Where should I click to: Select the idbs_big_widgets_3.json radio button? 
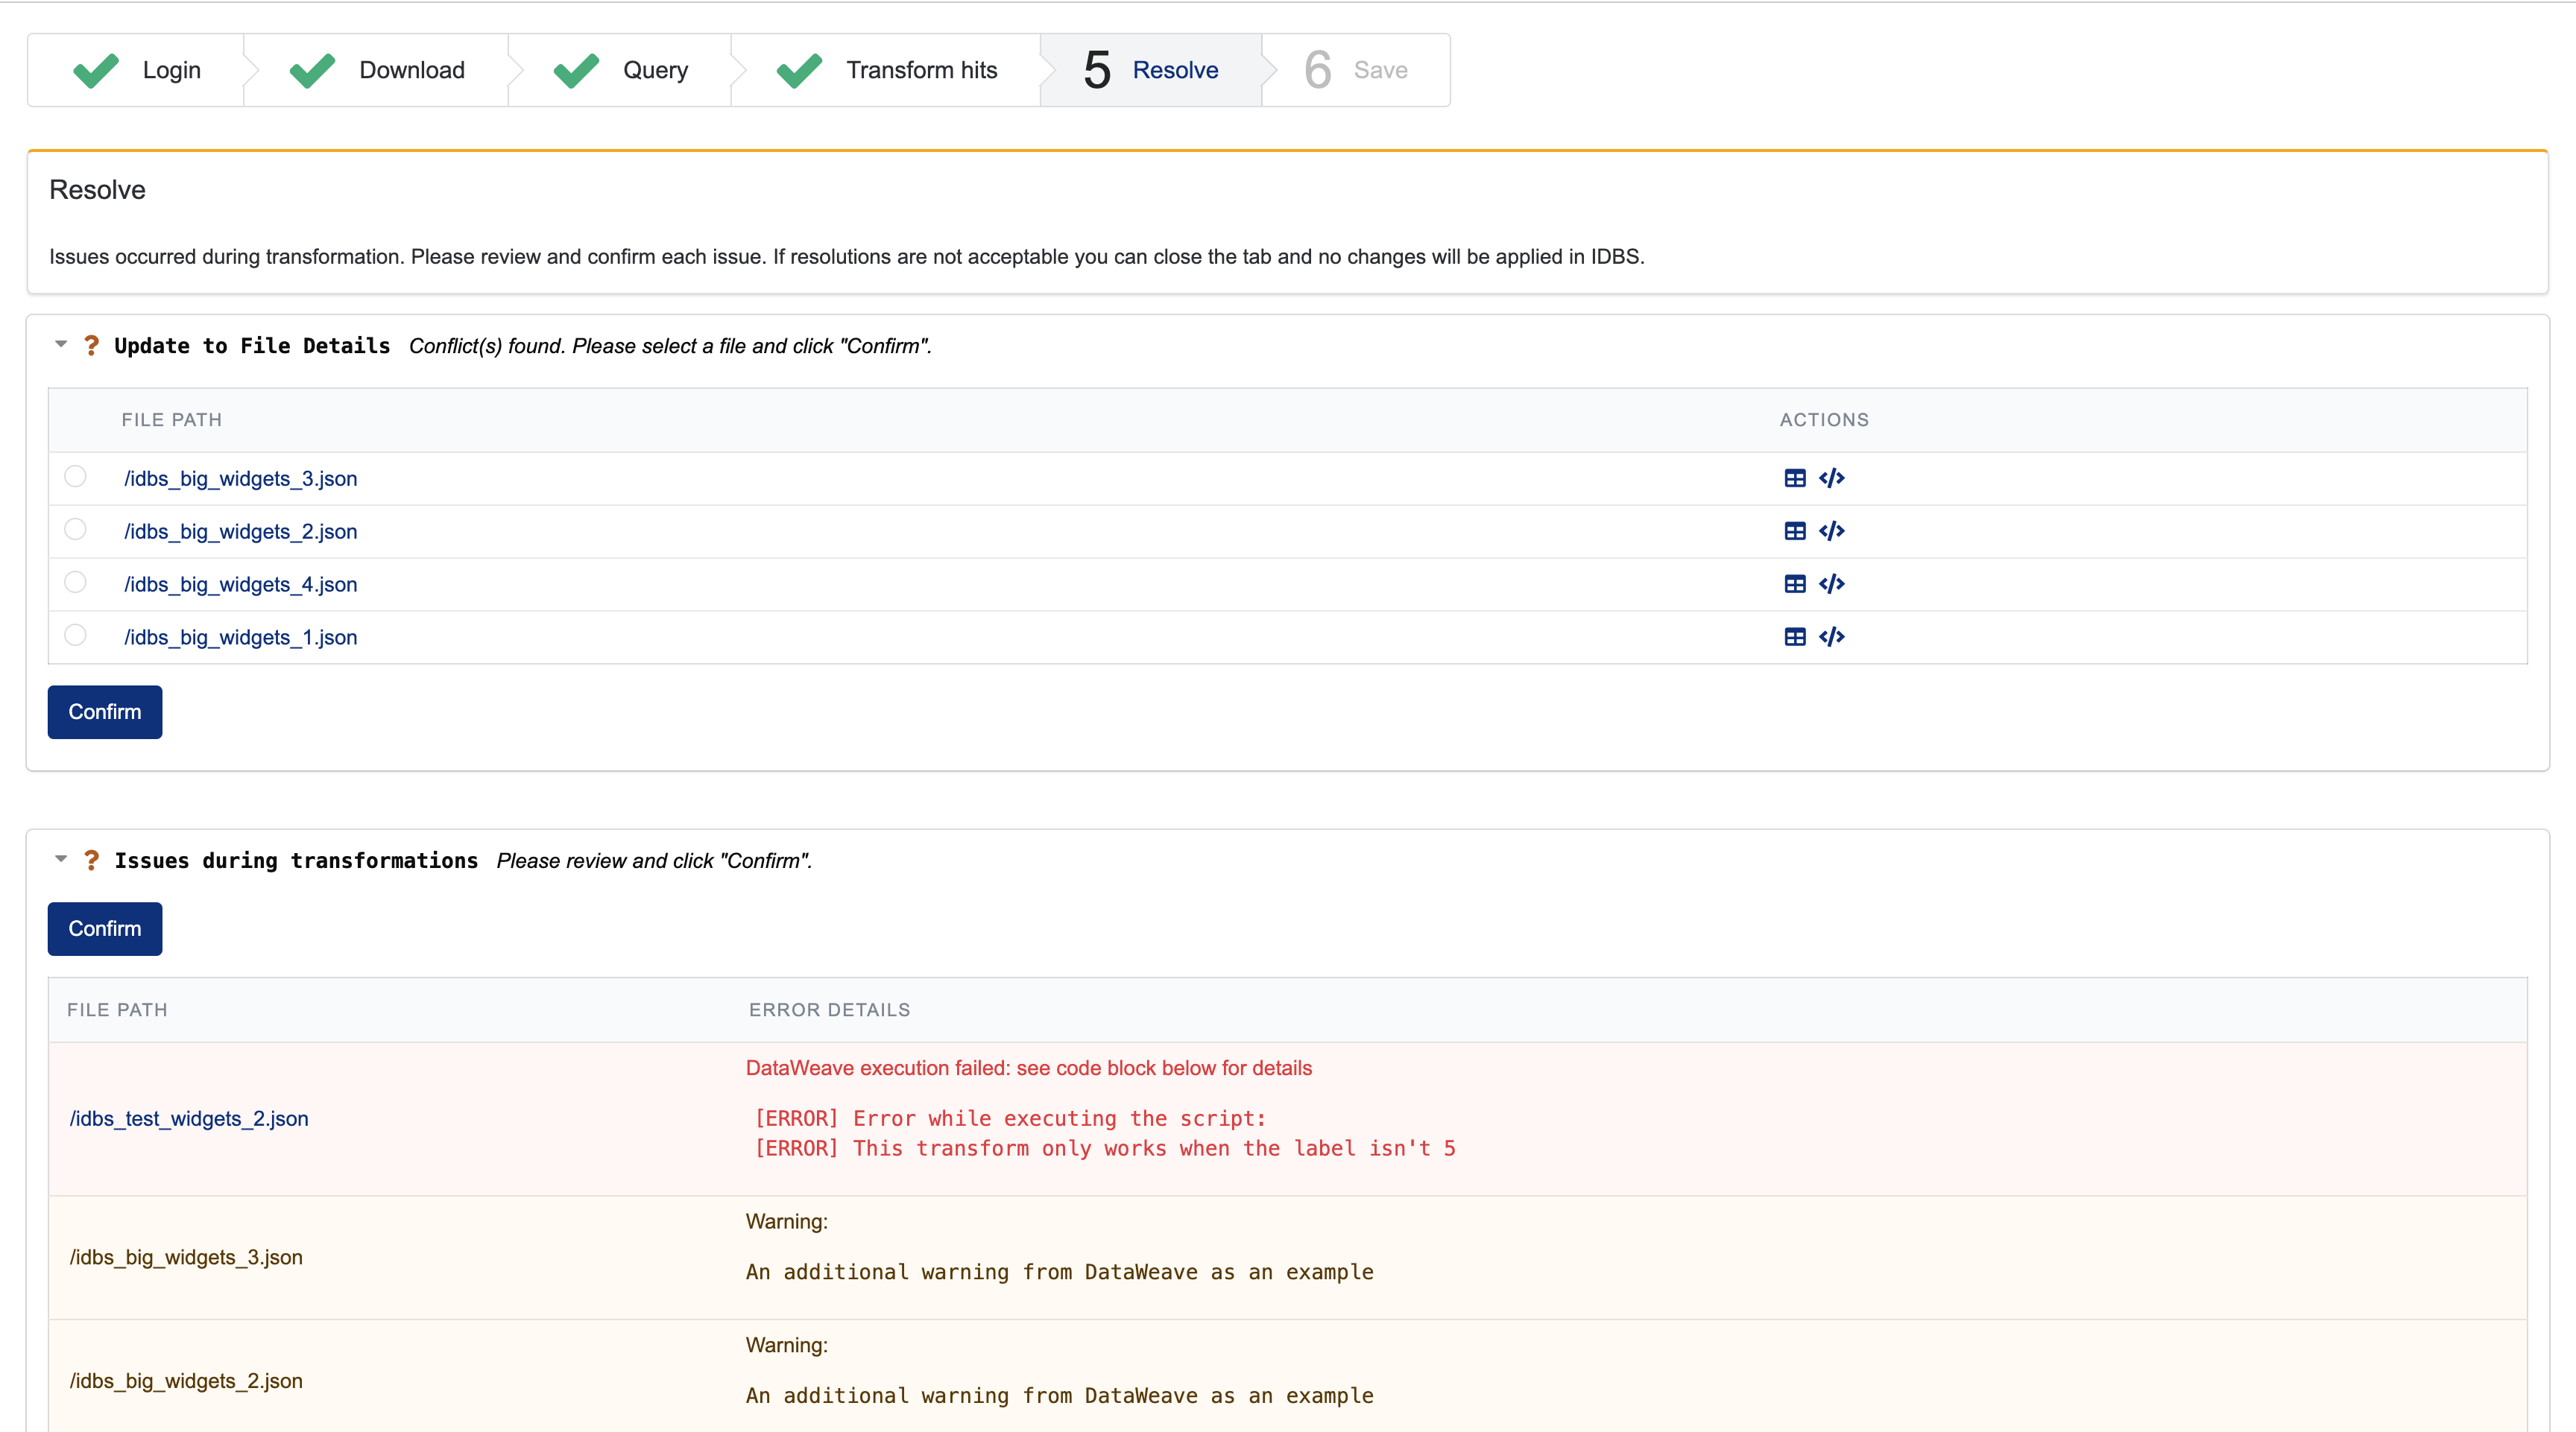(x=75, y=477)
